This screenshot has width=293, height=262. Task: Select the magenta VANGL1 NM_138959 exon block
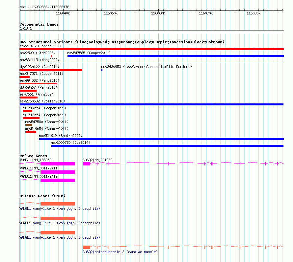[x=58, y=164]
